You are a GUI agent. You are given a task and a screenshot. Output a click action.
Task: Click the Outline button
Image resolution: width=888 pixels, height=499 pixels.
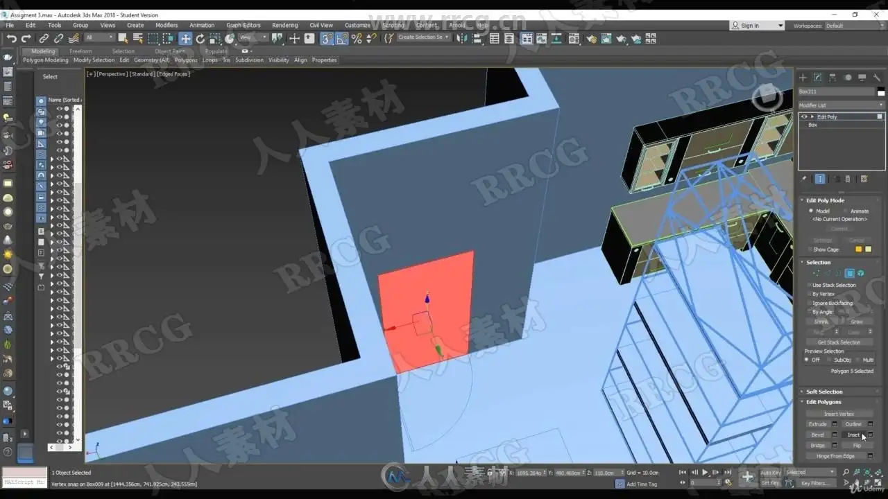click(x=853, y=424)
